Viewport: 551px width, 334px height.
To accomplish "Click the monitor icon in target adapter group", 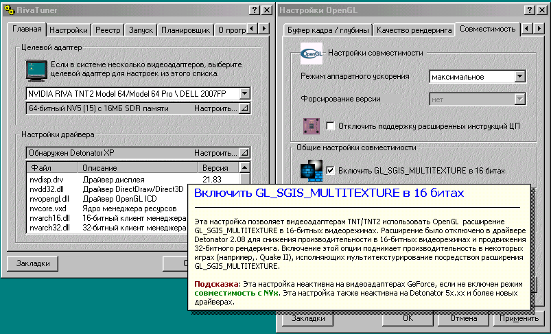I will point(36,70).
